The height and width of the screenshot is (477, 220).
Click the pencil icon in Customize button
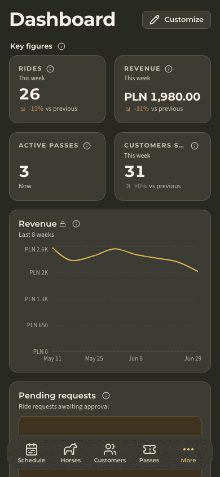click(x=155, y=20)
